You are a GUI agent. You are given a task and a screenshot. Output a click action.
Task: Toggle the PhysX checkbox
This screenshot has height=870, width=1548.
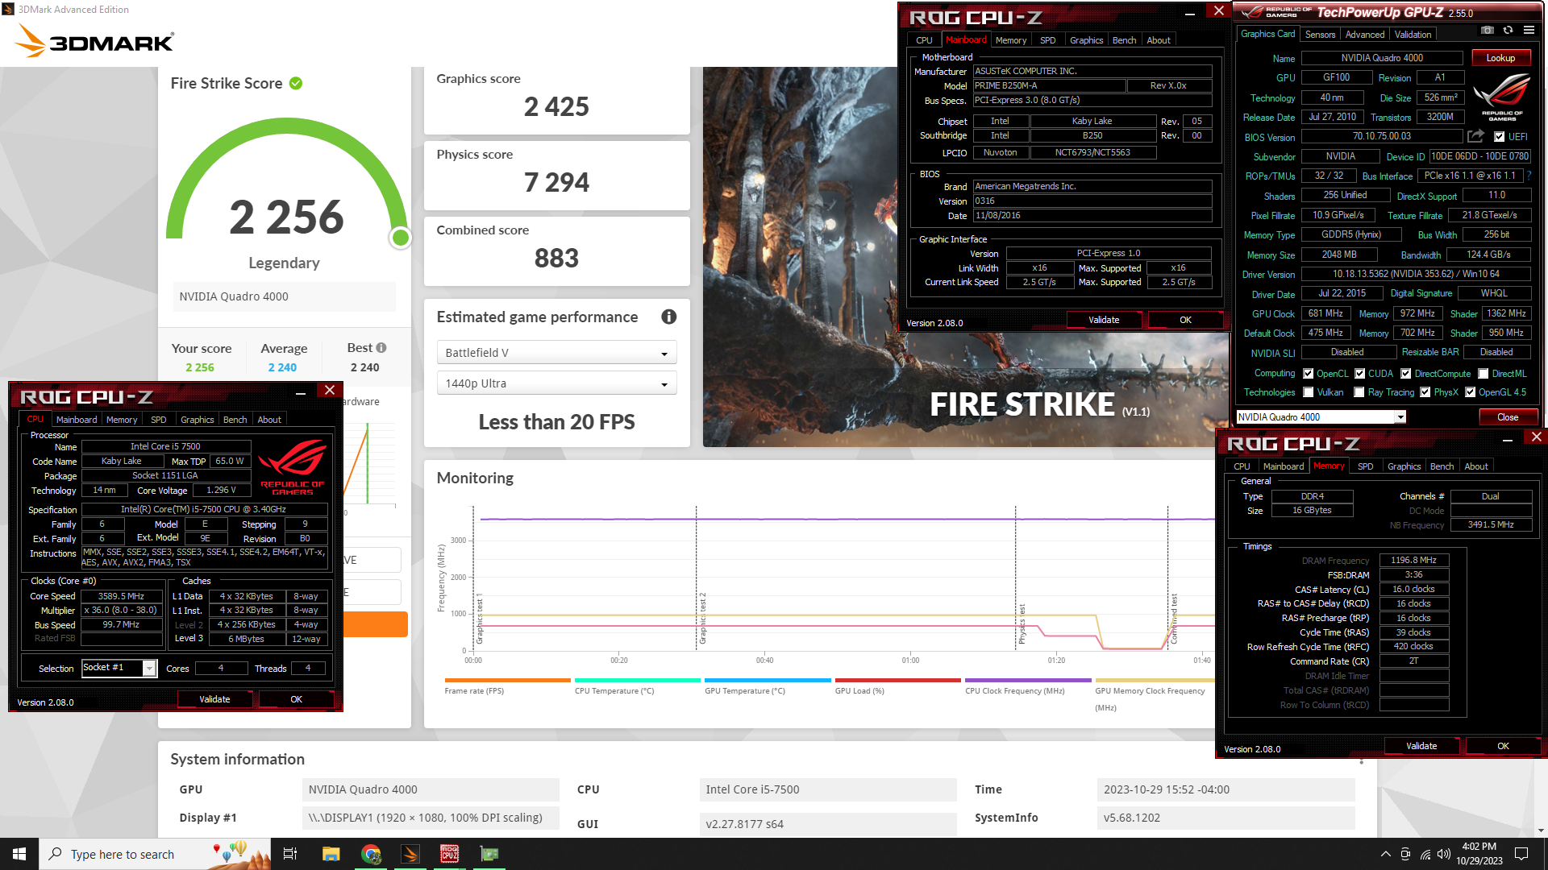(x=1425, y=392)
